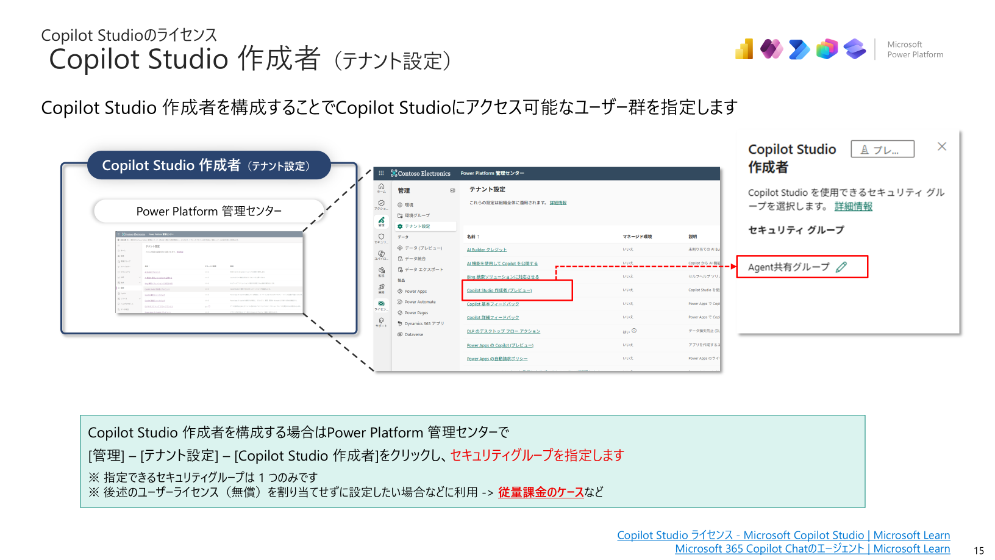Open the セキュリティ shield icon
Screen dimensions: 995x560
point(381,238)
